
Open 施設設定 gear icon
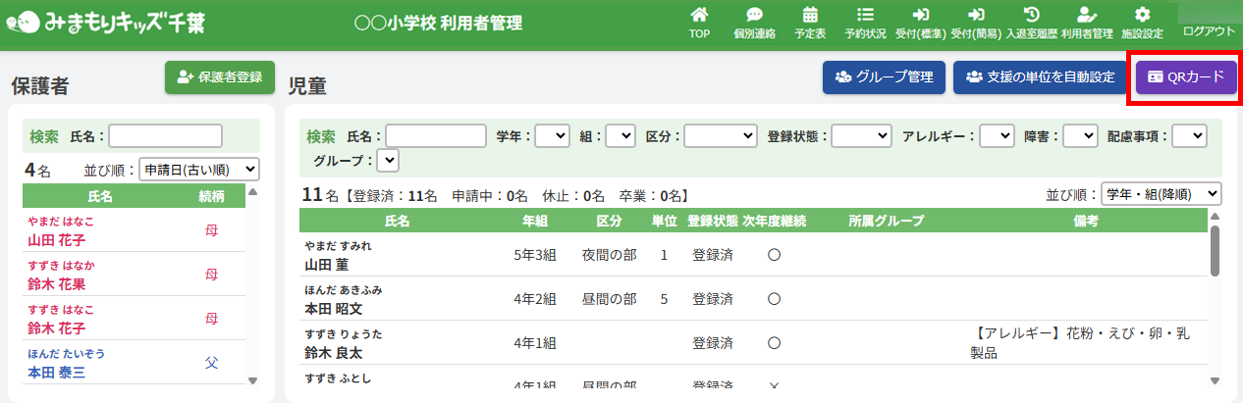pyautogui.click(x=1142, y=16)
